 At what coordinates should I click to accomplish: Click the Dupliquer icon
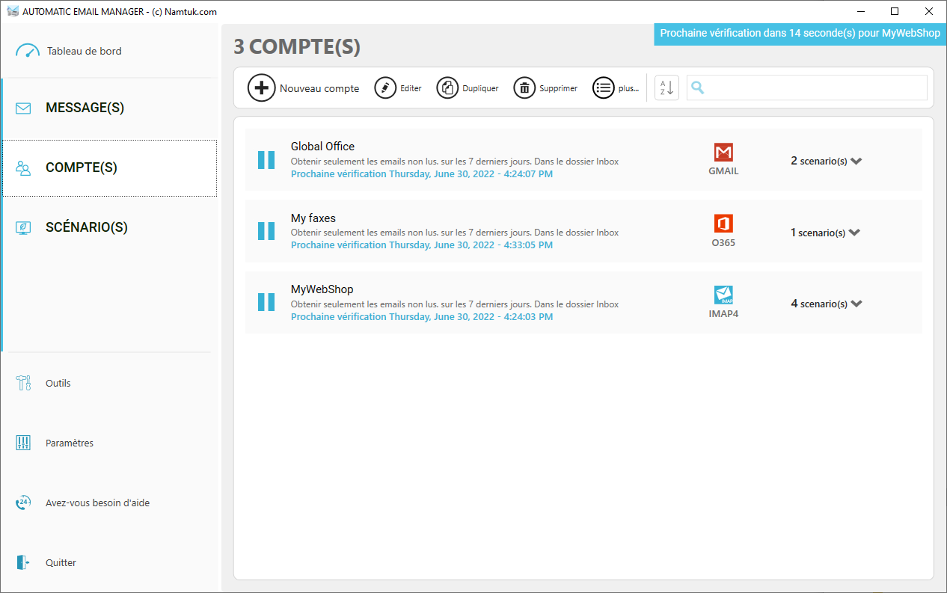pos(447,87)
